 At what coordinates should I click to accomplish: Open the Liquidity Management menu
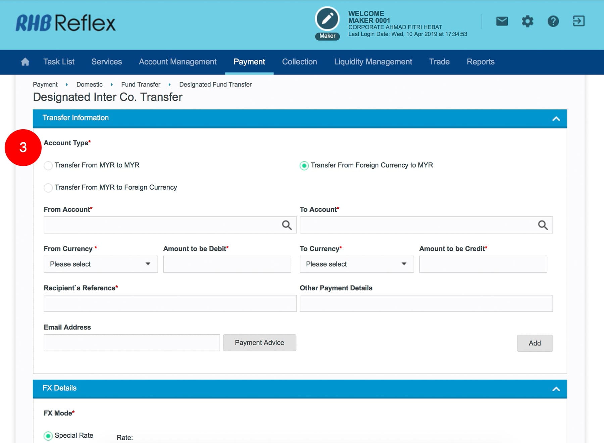373,62
